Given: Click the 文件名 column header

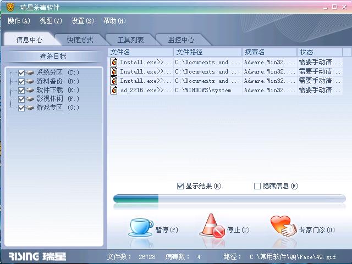Looking at the screenshot, I should 141,52.
